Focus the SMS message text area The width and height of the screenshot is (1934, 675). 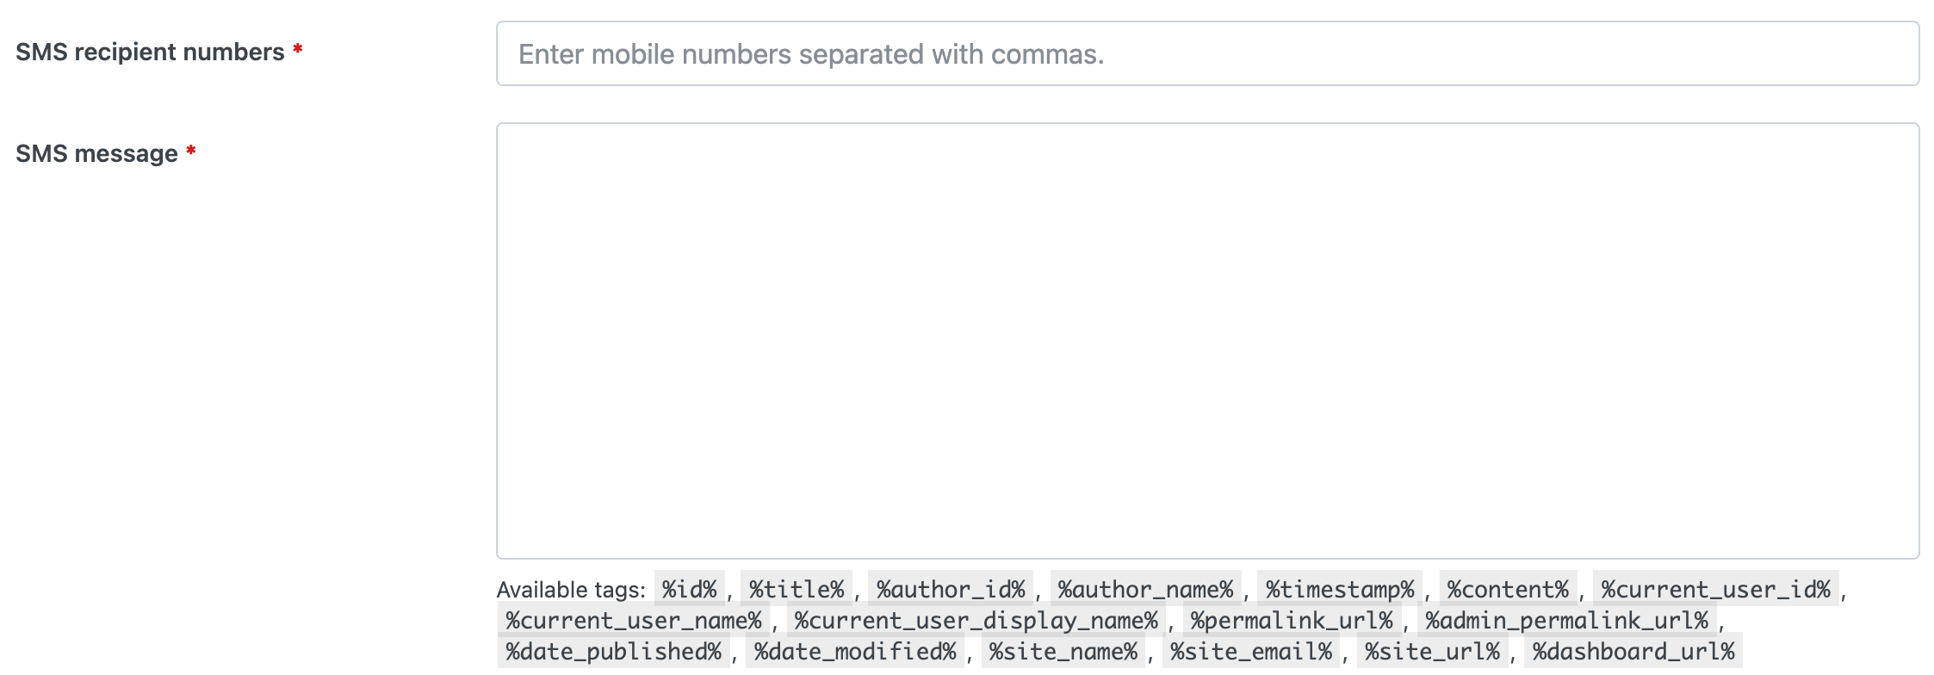[1207, 340]
